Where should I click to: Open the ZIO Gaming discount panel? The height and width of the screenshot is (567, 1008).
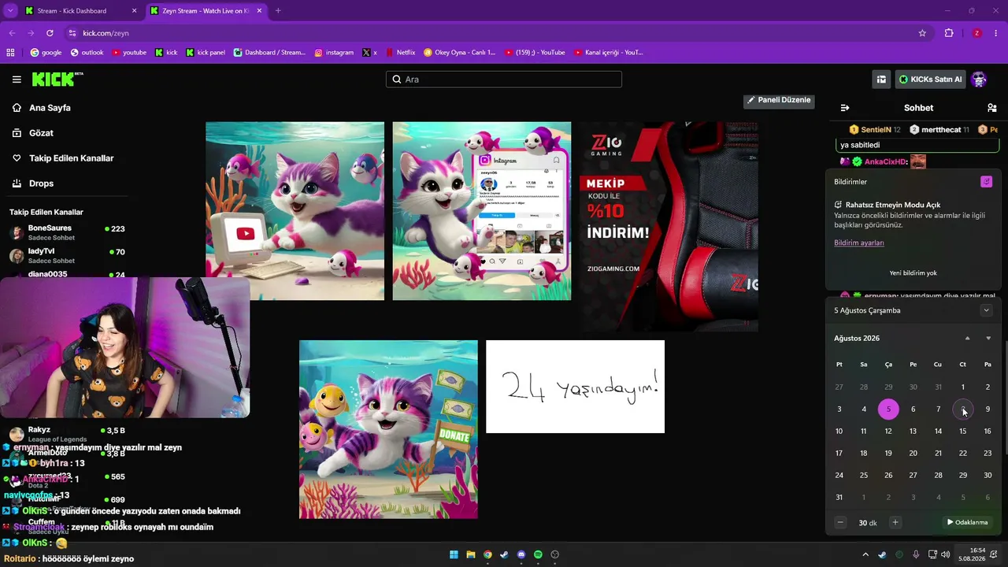click(669, 225)
